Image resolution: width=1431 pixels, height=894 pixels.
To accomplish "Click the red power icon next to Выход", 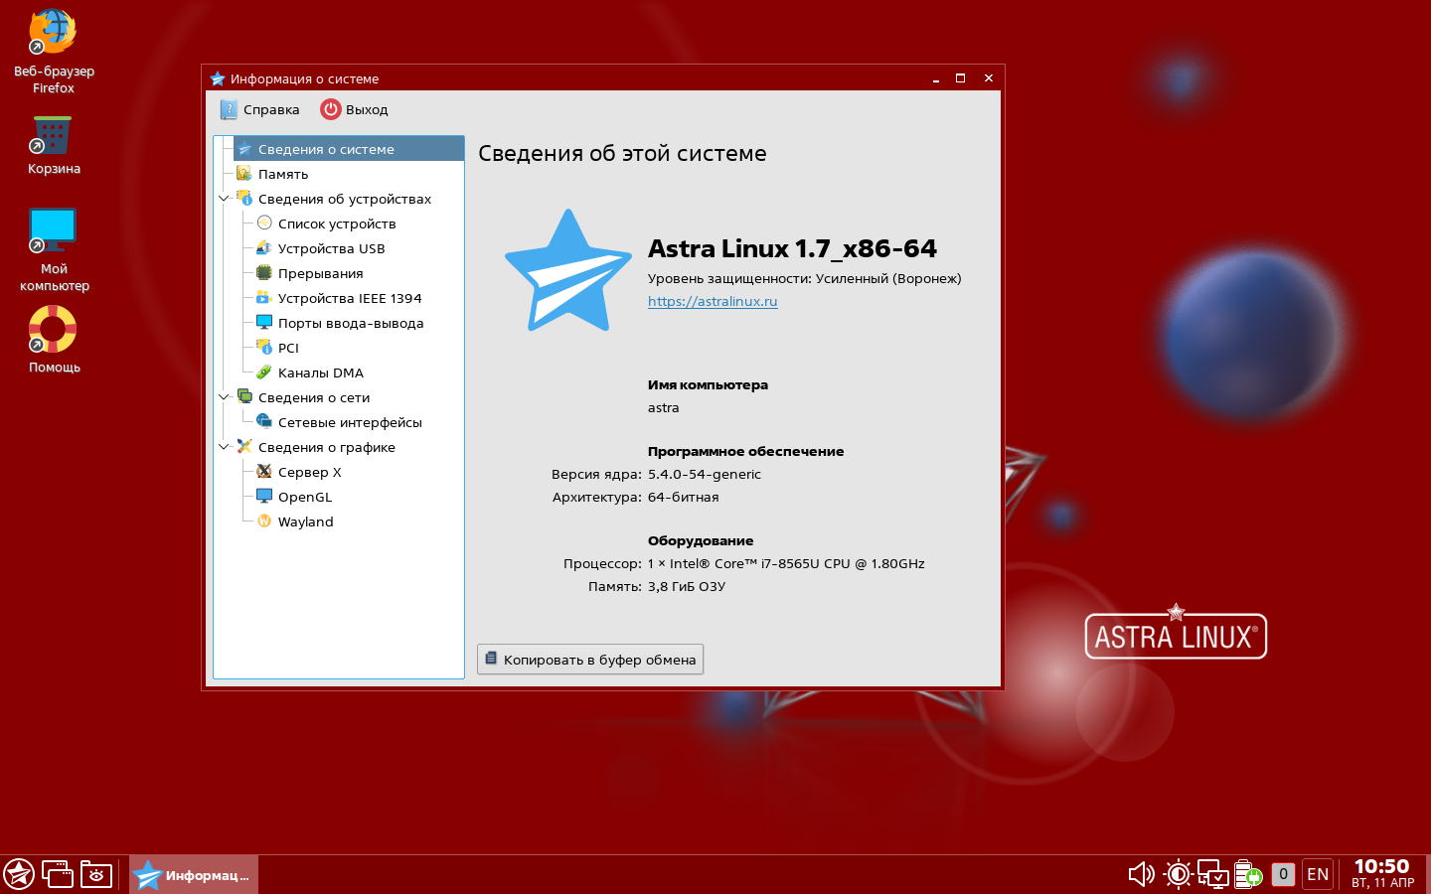I will (330, 109).
